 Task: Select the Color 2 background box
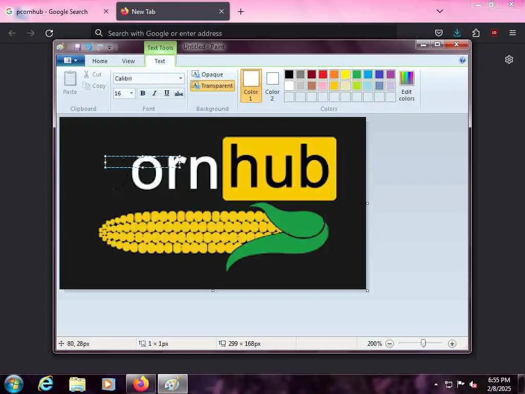[x=272, y=86]
